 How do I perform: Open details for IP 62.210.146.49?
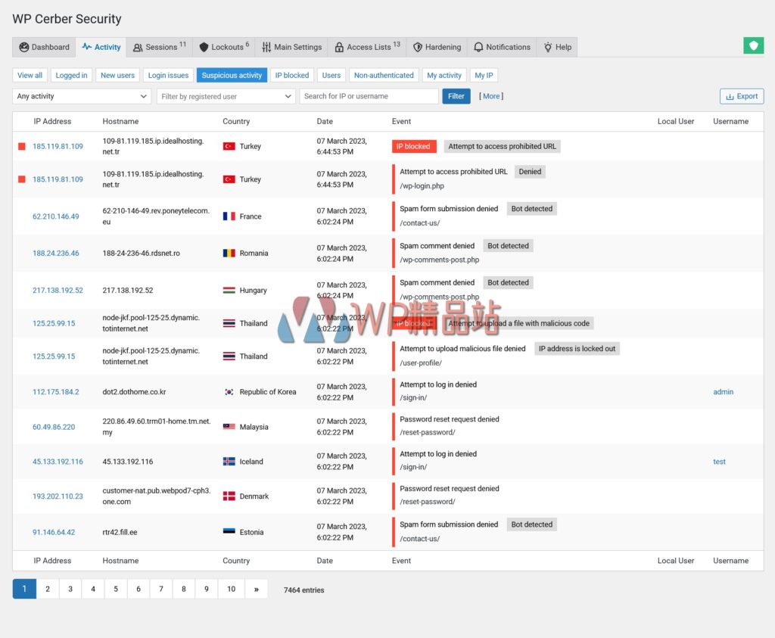point(56,216)
